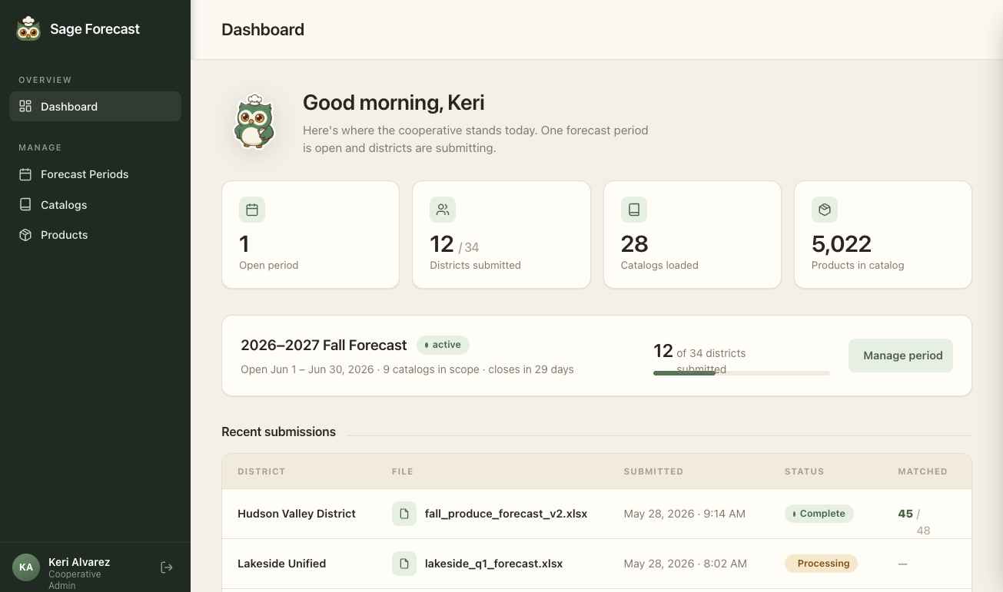
Task: Open Dashboard in the sidebar
Action: pos(95,107)
